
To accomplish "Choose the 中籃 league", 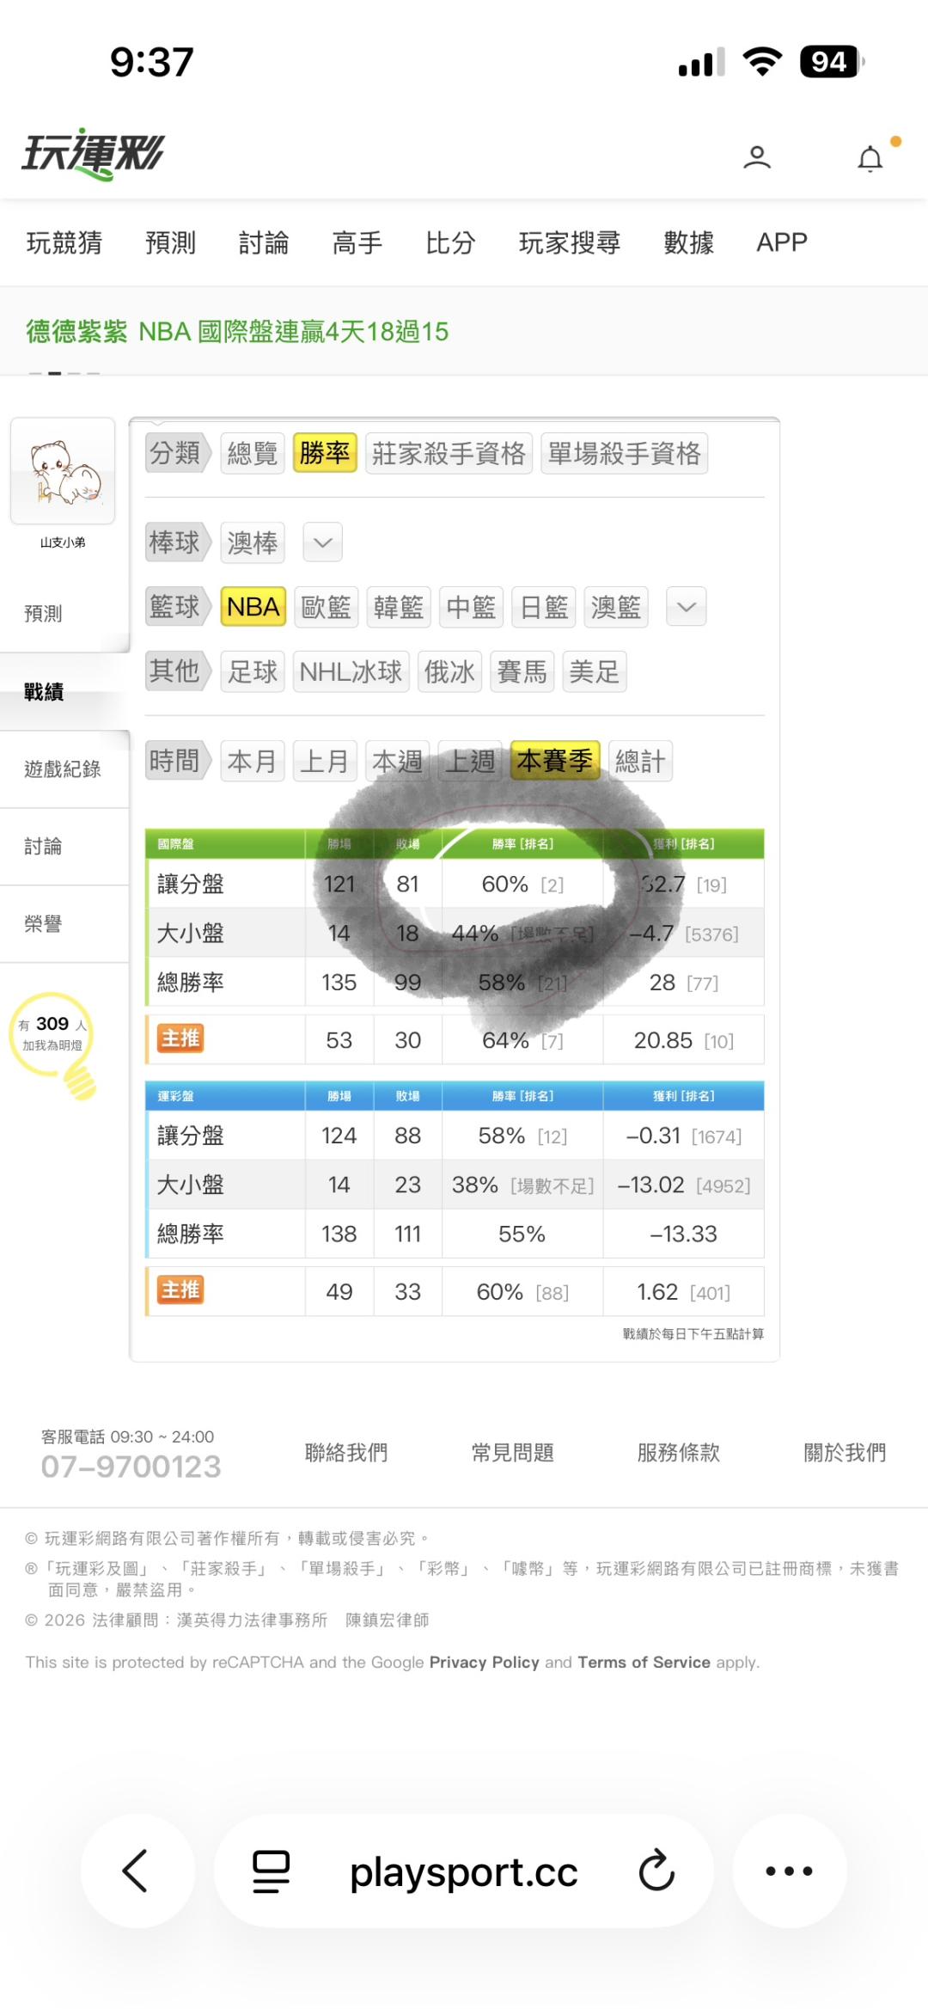I will (471, 607).
